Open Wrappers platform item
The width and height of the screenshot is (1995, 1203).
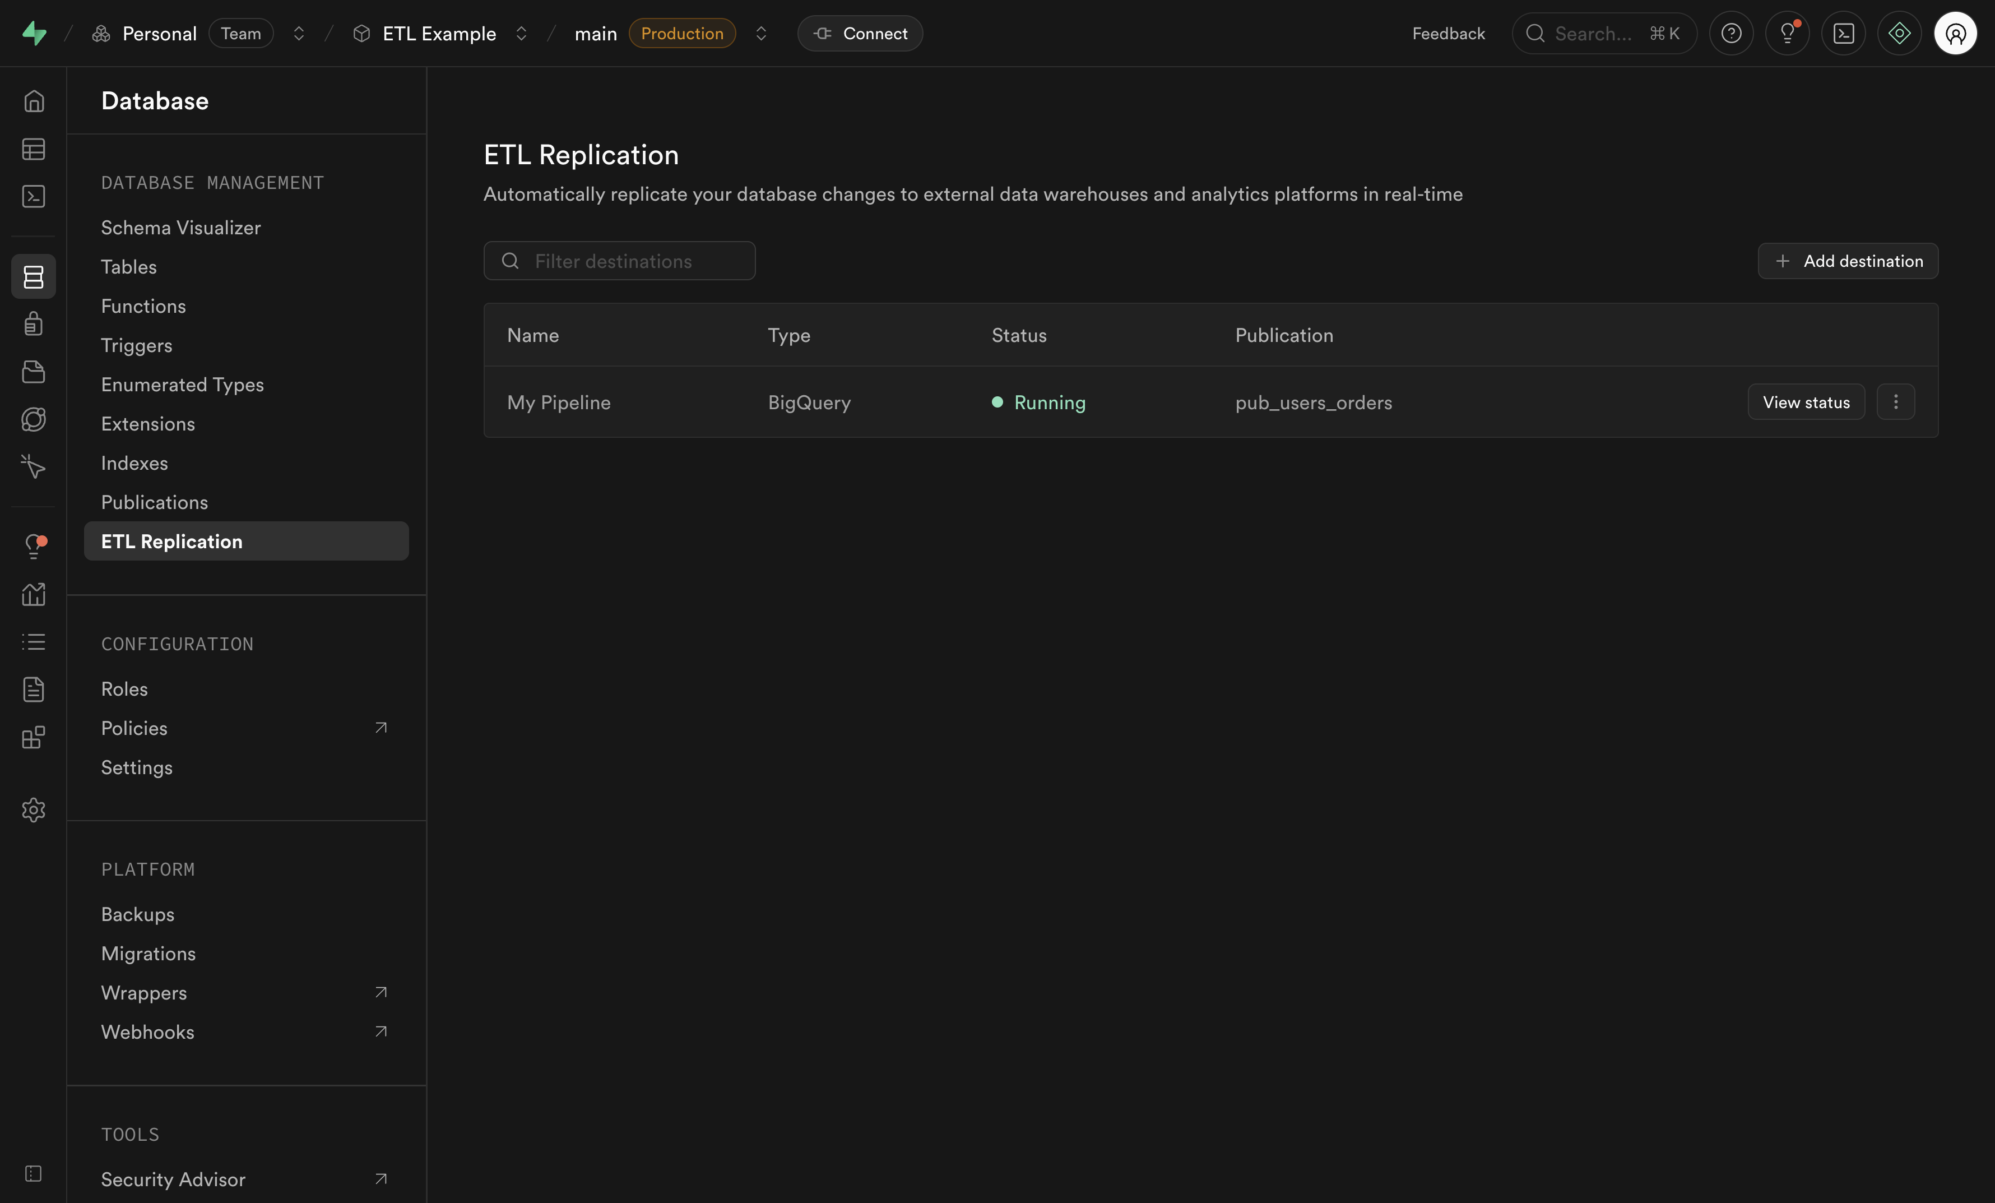tap(246, 993)
